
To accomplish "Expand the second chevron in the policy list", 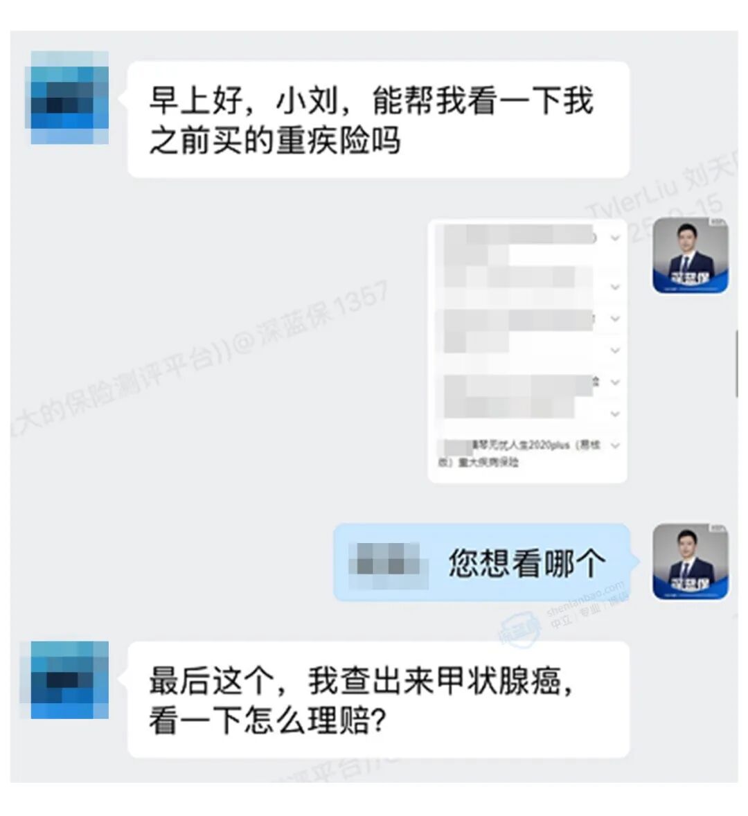I will pos(615,287).
